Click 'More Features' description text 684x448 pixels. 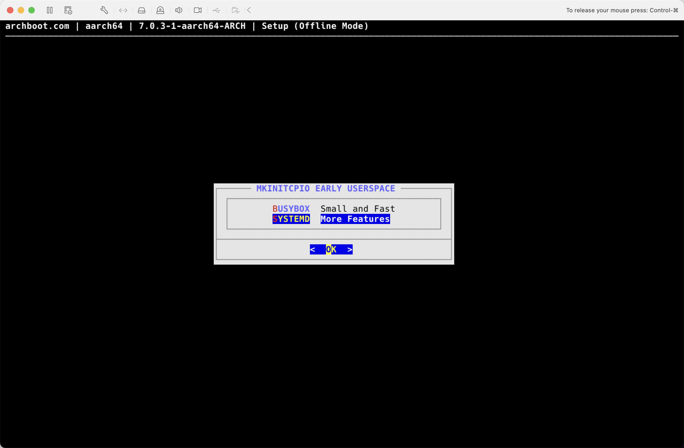[x=355, y=219]
